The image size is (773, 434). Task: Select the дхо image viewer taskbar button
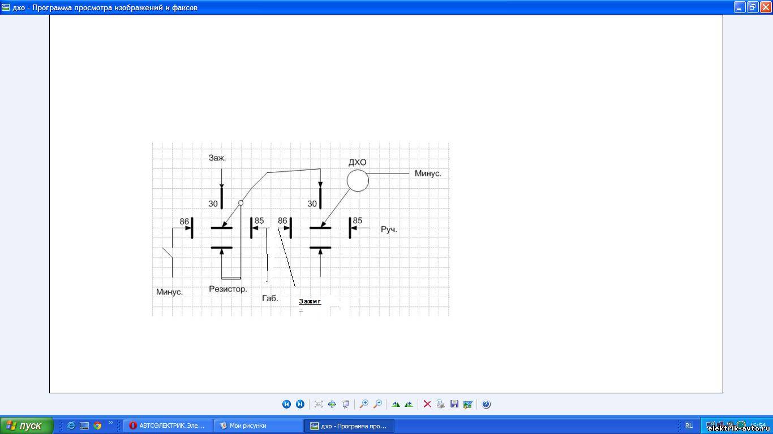350,426
